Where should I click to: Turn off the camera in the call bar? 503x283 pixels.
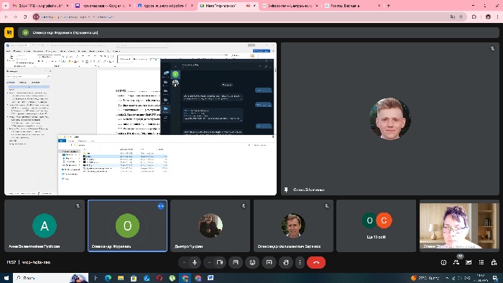pyautogui.click(x=220, y=262)
